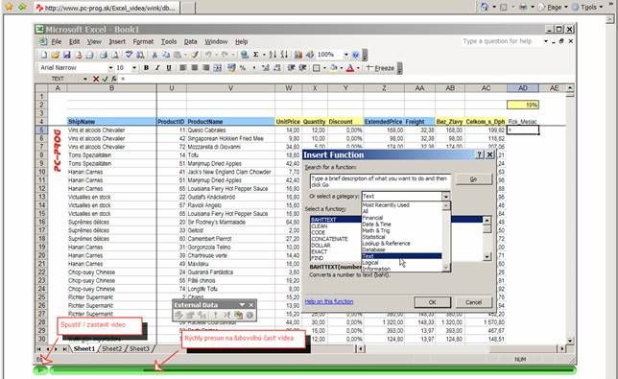618x379 pixels.
Task: Open the Help on this function link
Action: coord(329,302)
